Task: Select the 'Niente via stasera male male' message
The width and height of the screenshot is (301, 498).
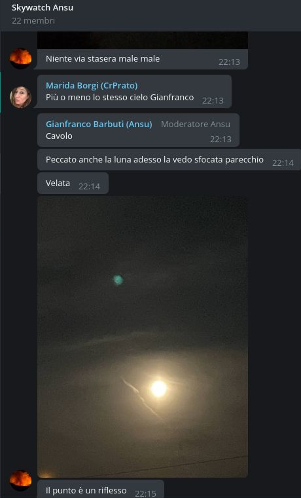Action: [143, 59]
